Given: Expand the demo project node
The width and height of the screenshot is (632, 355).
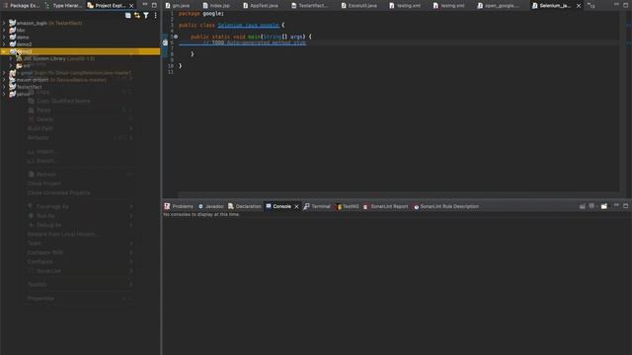Looking at the screenshot, I should 4,37.
